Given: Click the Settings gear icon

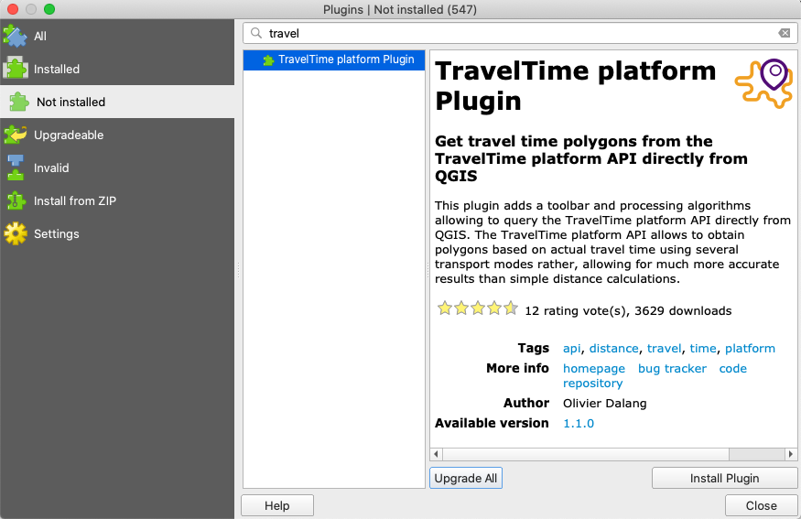Looking at the screenshot, I should pyautogui.click(x=16, y=233).
